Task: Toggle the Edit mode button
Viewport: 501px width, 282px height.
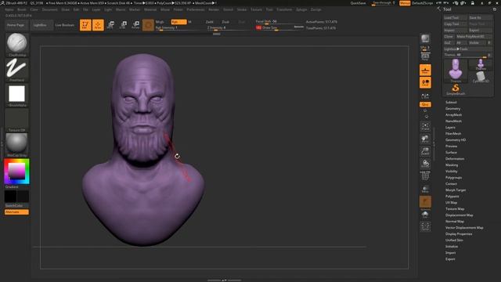Action: click(85, 25)
